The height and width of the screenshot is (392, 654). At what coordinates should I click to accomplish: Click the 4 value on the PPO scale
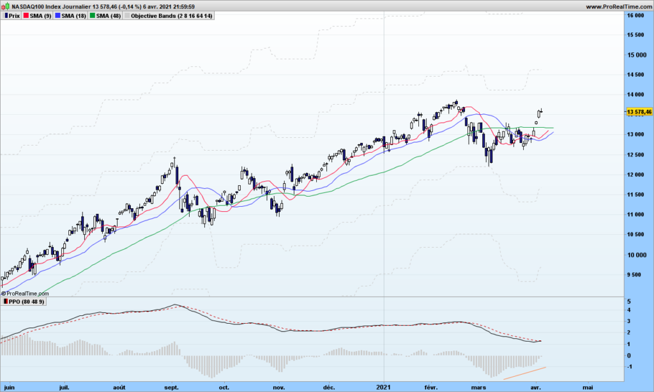629,310
